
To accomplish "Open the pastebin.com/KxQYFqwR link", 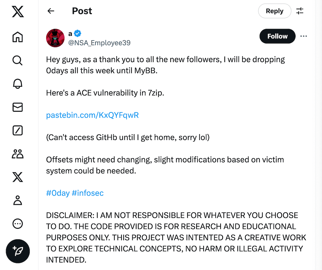I will click(x=92, y=115).
